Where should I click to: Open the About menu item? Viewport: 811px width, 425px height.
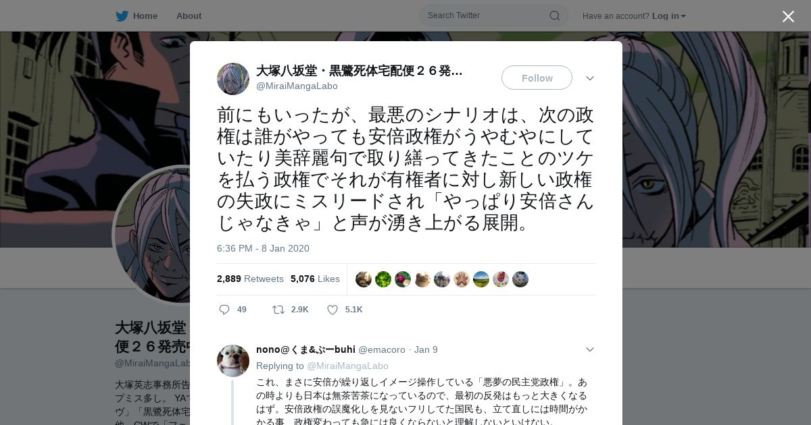(189, 16)
